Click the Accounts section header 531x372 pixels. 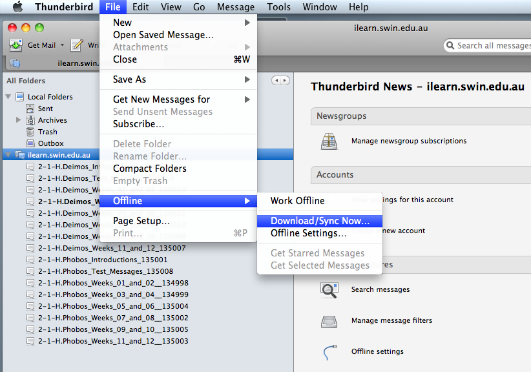[x=421, y=174]
